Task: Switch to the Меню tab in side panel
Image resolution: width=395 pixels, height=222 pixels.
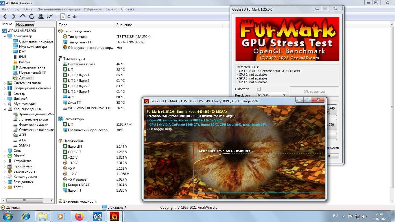Action: 7,24
